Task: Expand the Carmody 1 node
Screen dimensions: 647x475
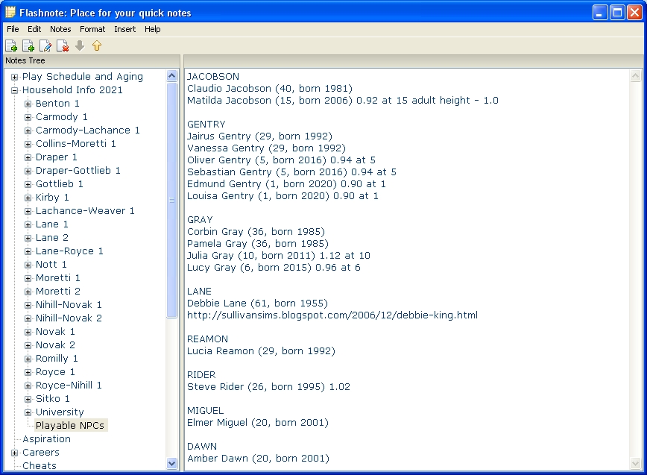Action: [x=28, y=117]
